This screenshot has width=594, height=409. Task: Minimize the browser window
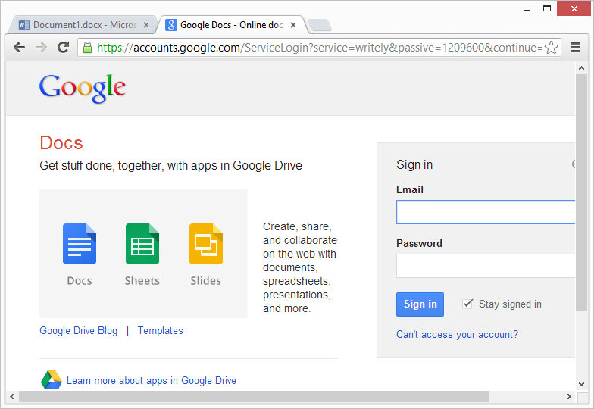pos(526,9)
